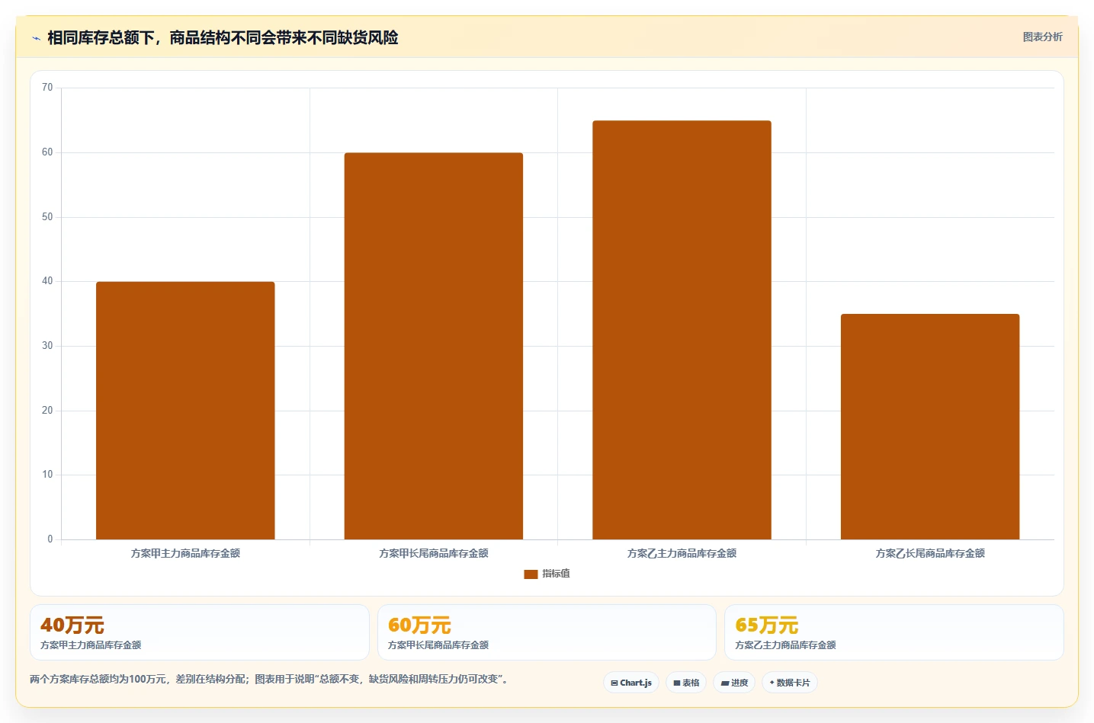
Task: Click 方案甲长尾商品库存金额 caption under 60万元
Action: point(438,645)
